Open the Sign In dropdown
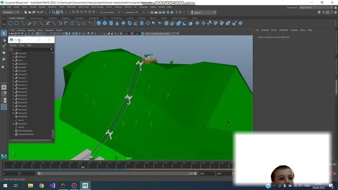Screen dimensions: 338x190 pos(203,13)
